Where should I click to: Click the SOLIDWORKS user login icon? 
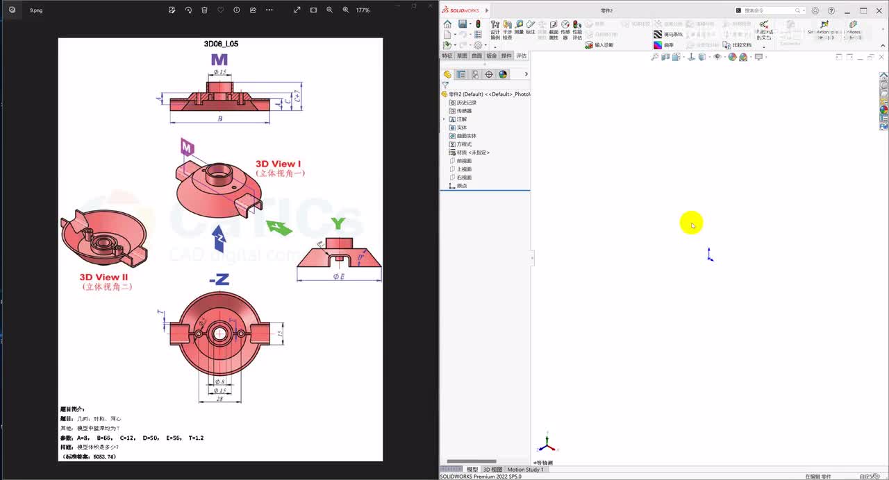(x=815, y=10)
